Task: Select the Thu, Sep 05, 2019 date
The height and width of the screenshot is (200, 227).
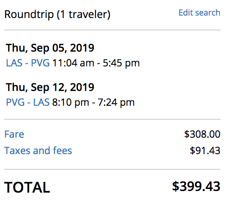Action: (50, 48)
